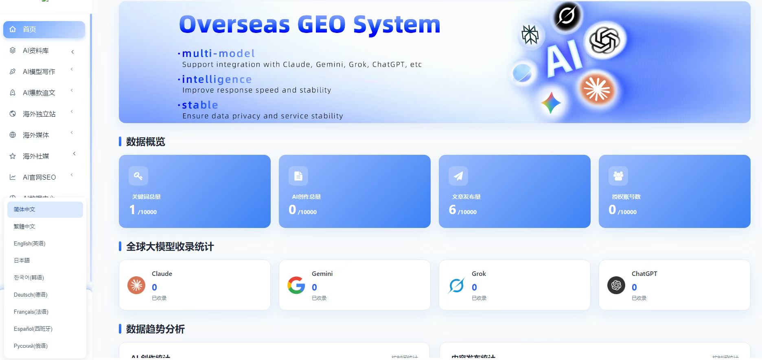Select 한국어(韩语) language option
This screenshot has height=360, width=762.
tap(45, 278)
